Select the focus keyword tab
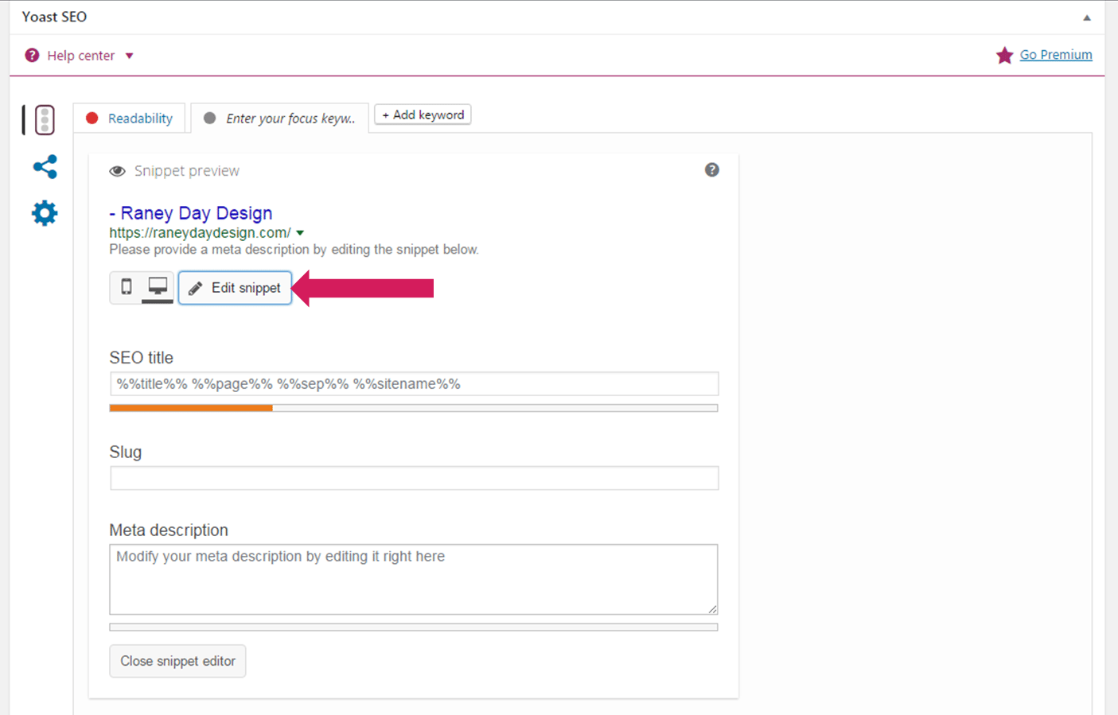The width and height of the screenshot is (1118, 715). pos(280,119)
